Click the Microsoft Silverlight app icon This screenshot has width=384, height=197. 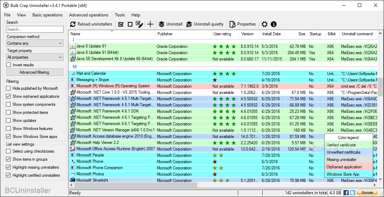click(x=72, y=180)
